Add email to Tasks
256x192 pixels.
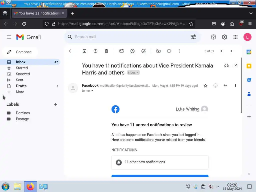pos(143,51)
